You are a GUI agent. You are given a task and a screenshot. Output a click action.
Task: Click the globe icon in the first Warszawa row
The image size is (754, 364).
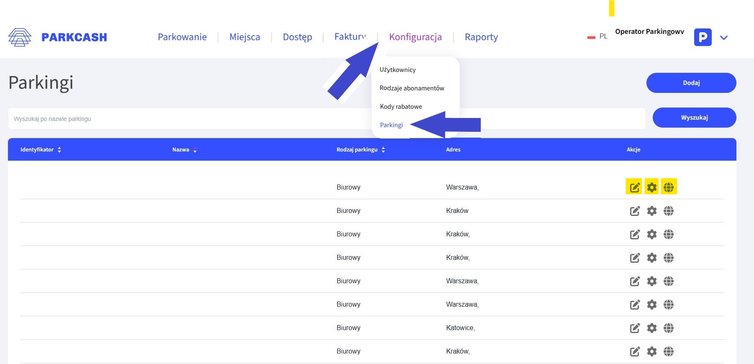point(669,187)
